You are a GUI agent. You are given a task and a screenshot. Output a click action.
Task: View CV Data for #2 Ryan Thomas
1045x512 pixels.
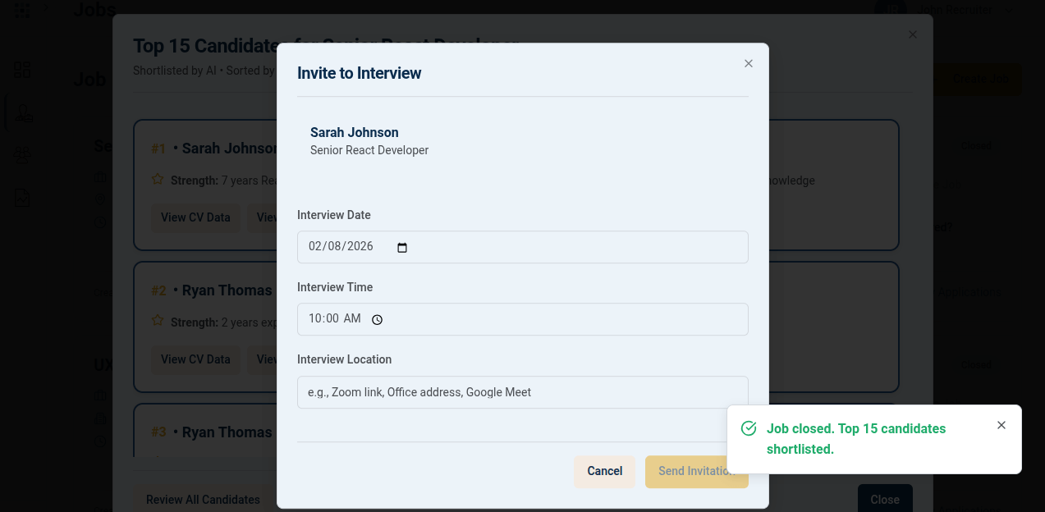click(195, 359)
